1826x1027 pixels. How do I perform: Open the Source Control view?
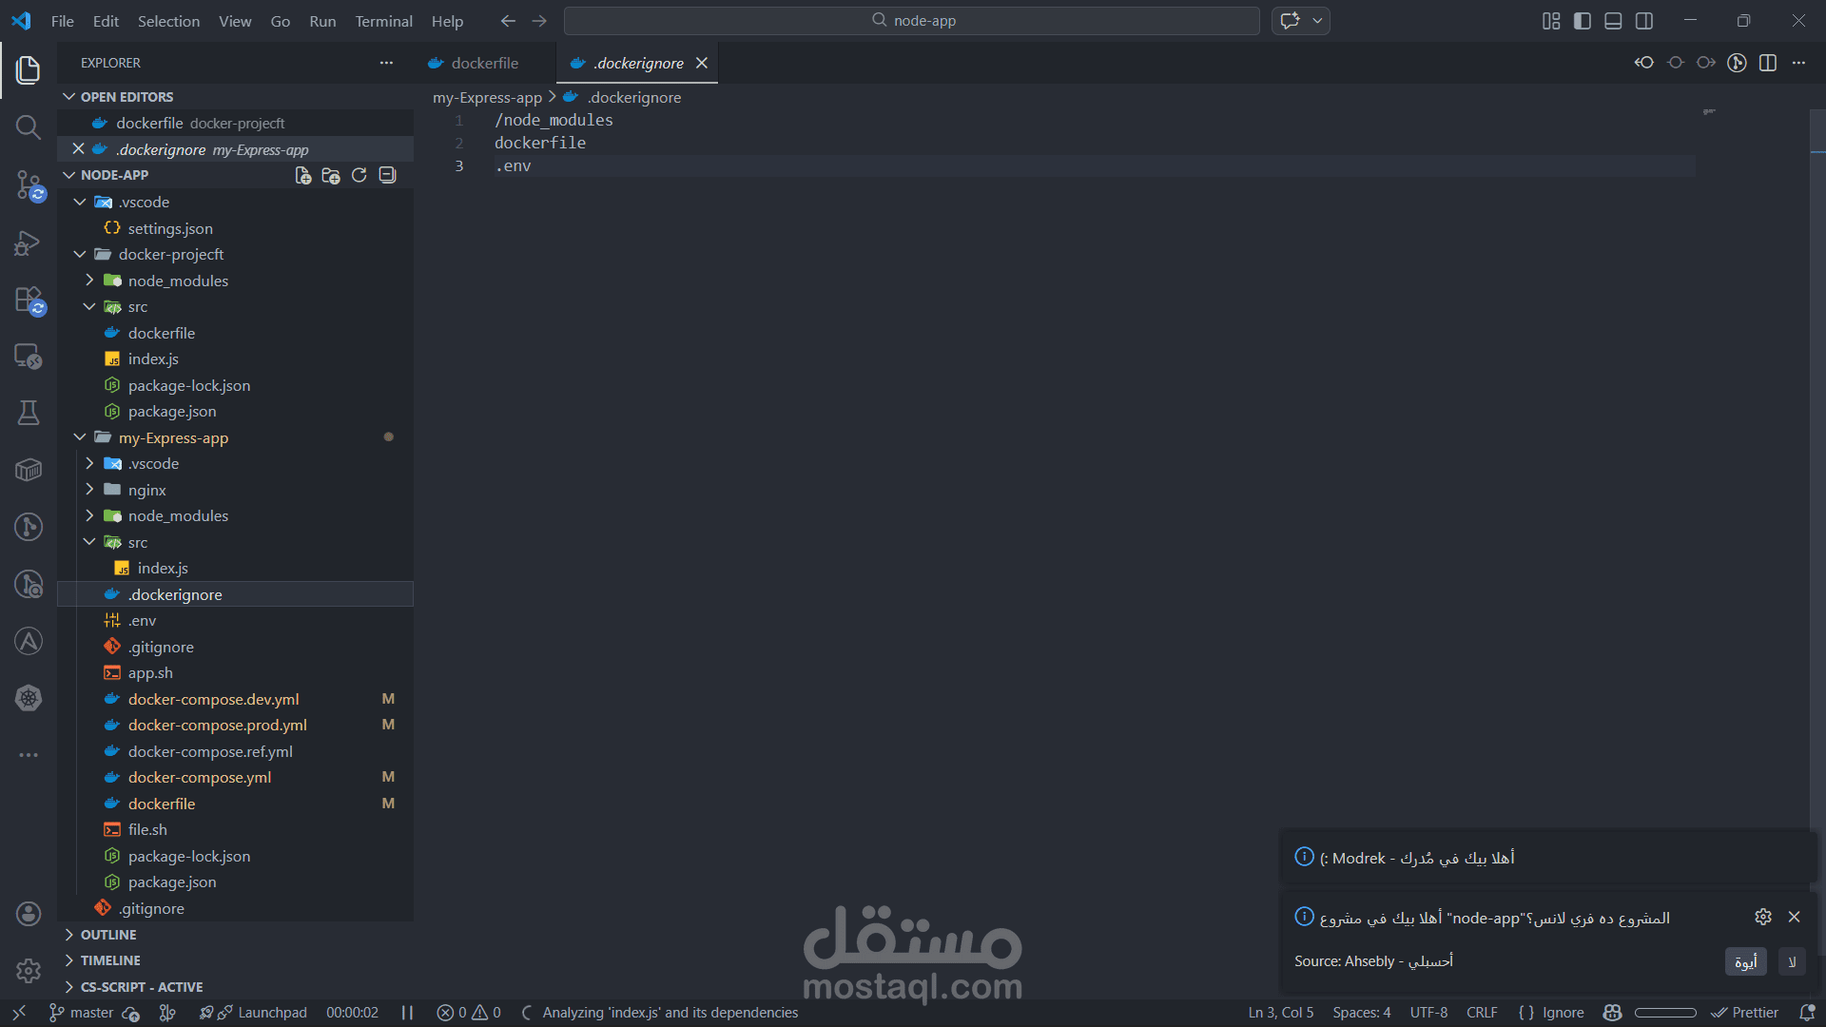click(29, 184)
